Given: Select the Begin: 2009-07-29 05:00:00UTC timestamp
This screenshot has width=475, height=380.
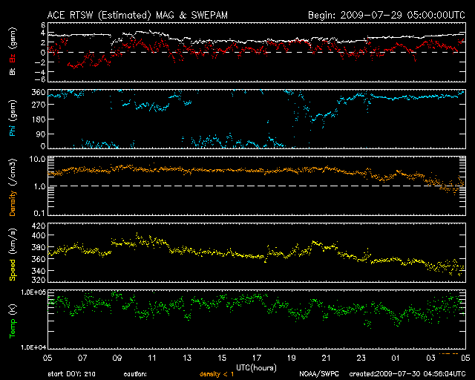Looking at the screenshot, I should coord(387,15).
